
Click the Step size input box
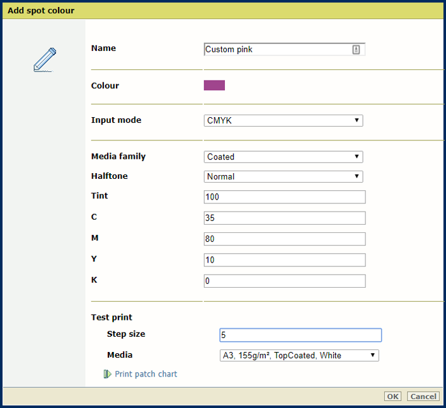point(300,335)
